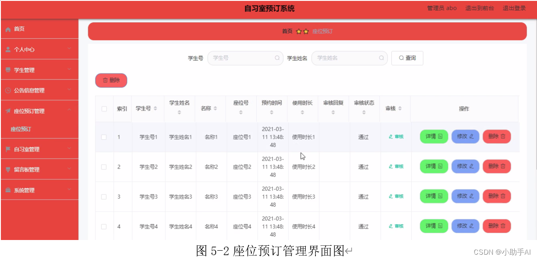Check the checkbox for 学生号1 row

(x=104, y=136)
